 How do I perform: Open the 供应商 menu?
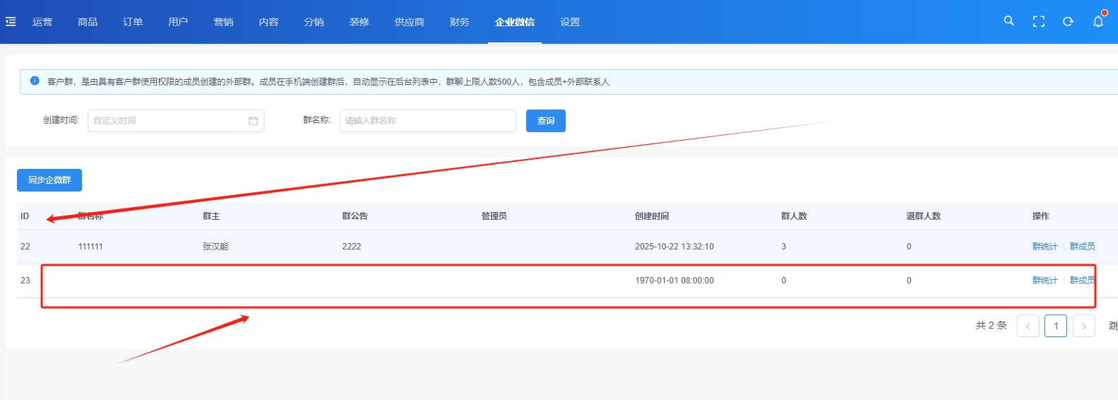coord(409,22)
